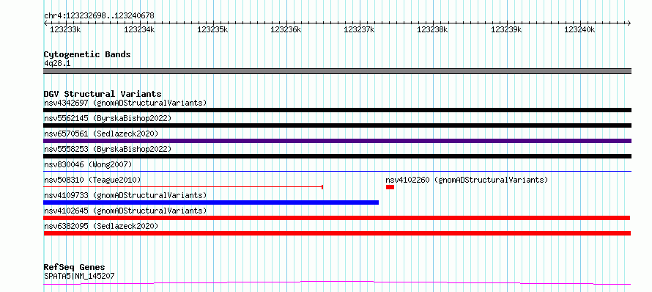This screenshot has height=292, width=652.
Task: Open variant nsv5558253 label
Action: tap(108, 149)
